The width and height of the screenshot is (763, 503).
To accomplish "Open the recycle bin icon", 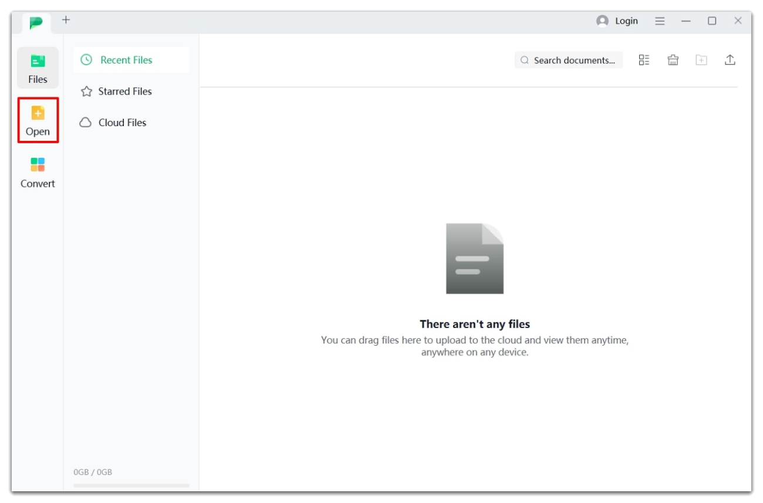I will tap(673, 60).
